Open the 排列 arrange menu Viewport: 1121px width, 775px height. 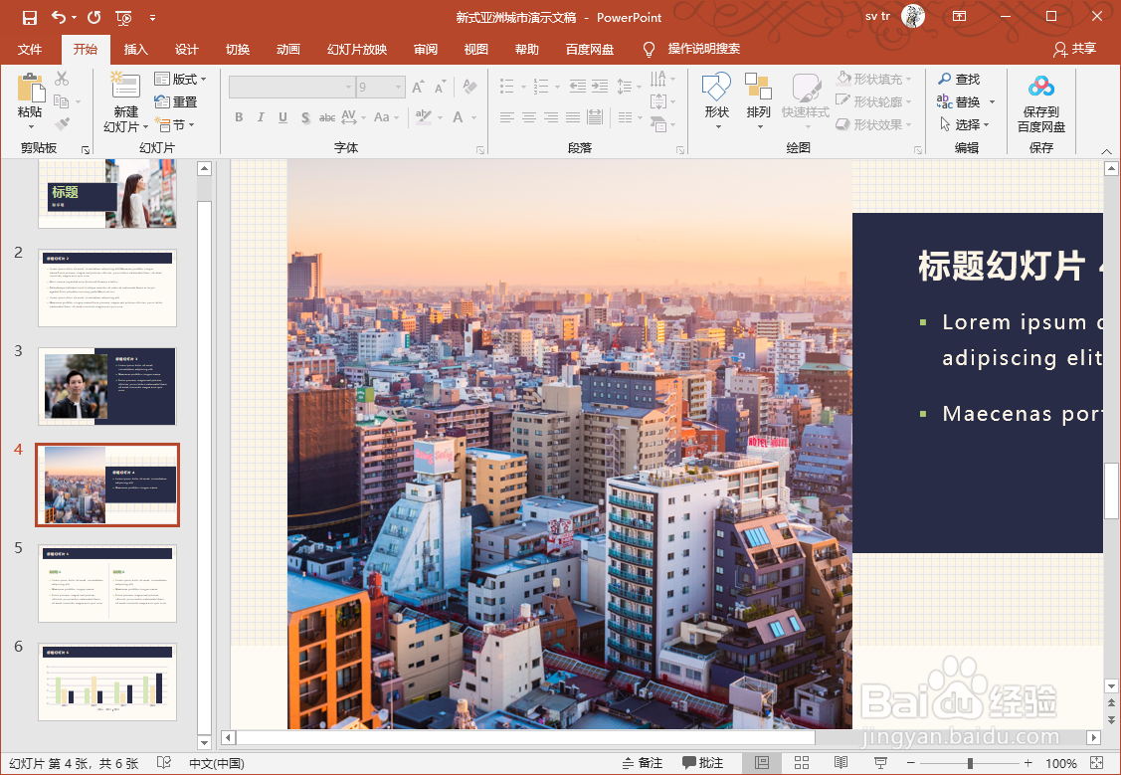point(758,100)
